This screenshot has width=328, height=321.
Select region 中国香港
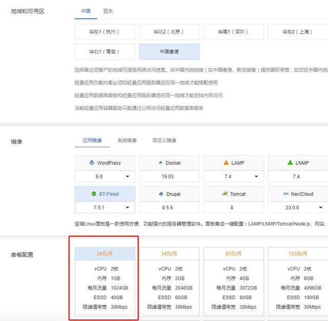(x=169, y=52)
